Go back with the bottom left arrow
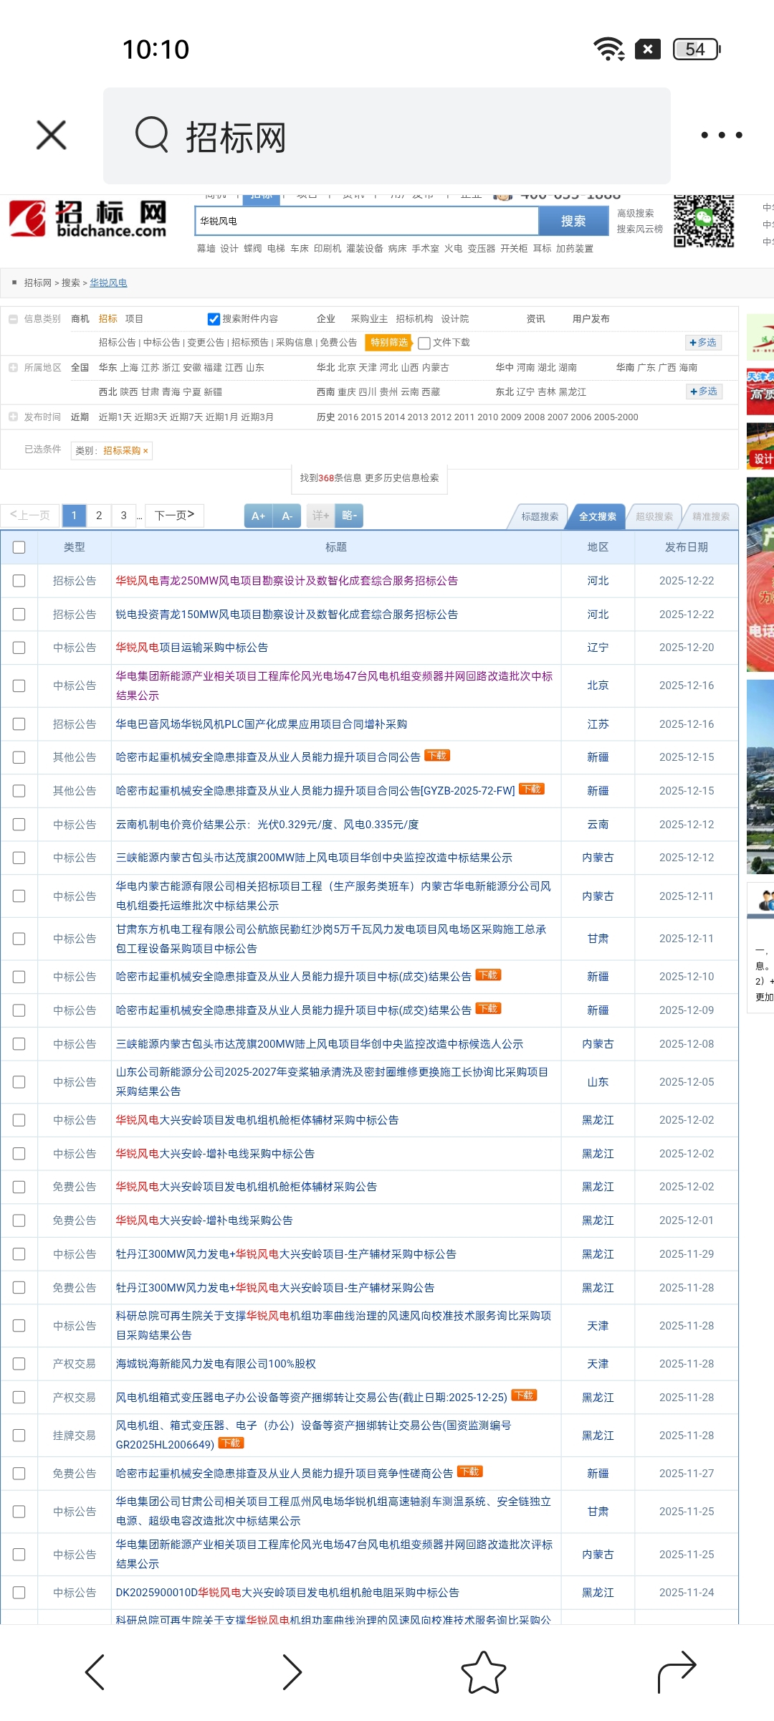This screenshot has width=774, height=1721. click(x=95, y=1672)
